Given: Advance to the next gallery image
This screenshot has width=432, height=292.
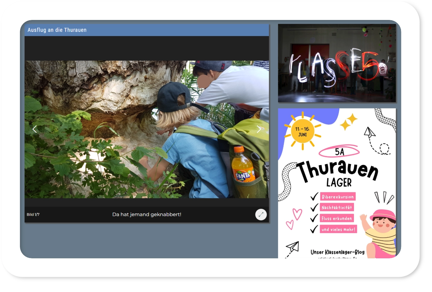Looking at the screenshot, I should (x=259, y=129).
